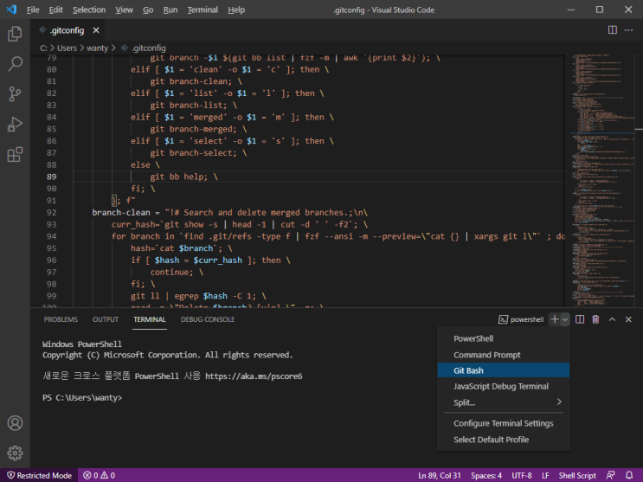
Task: Split the editor to the right
Action: [x=612, y=30]
